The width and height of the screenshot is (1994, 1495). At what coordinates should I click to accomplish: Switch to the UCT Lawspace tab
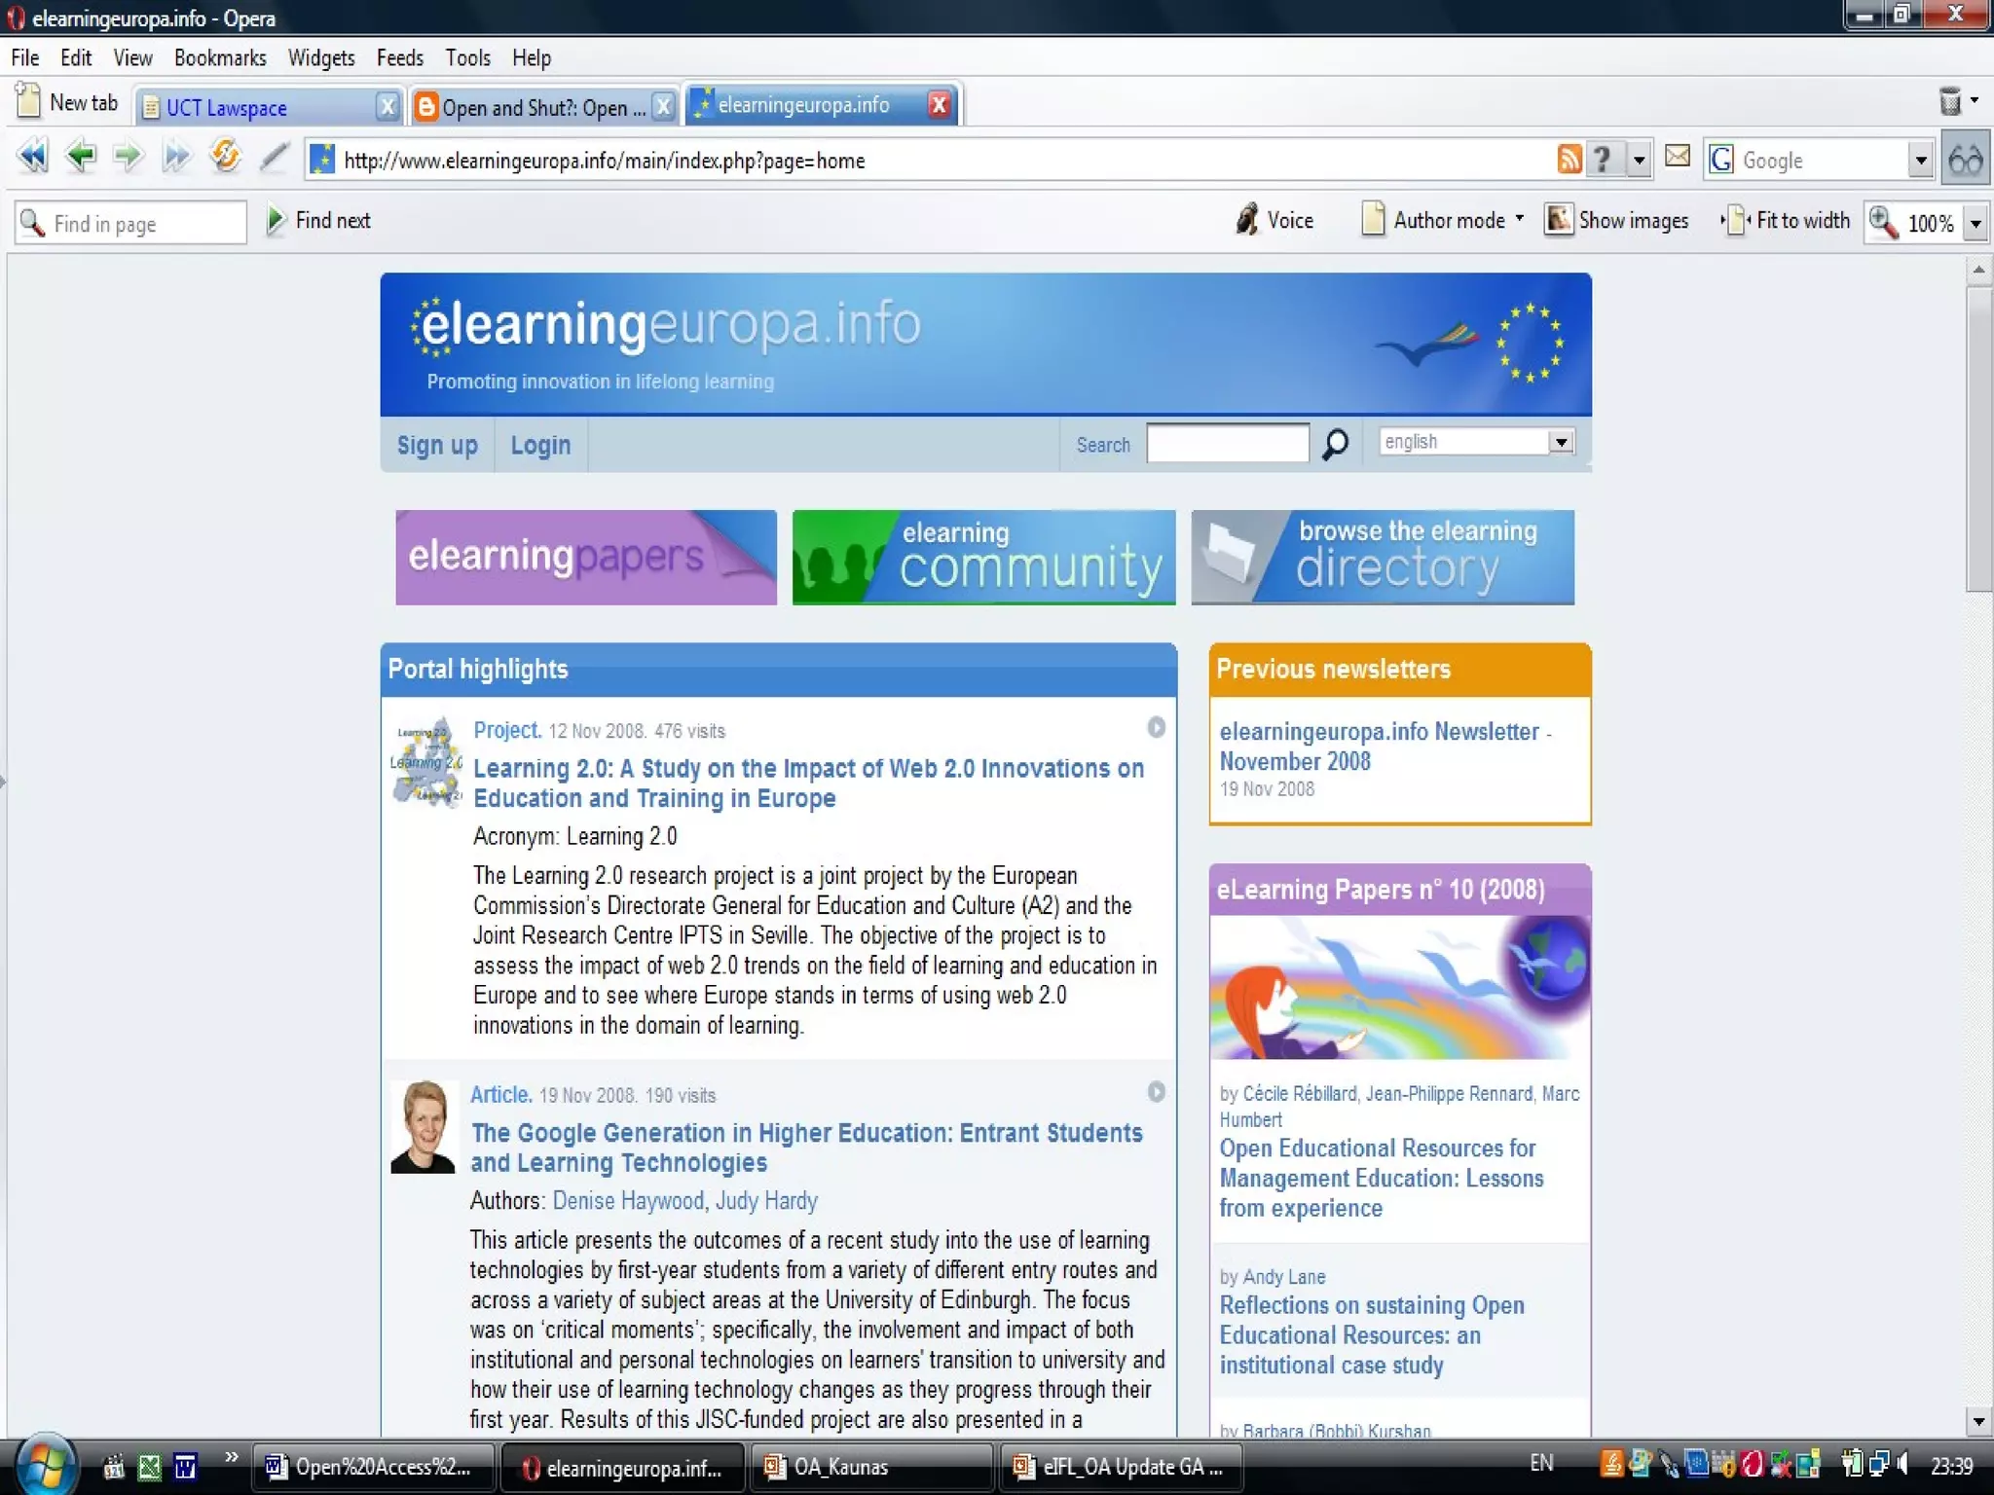pos(226,107)
